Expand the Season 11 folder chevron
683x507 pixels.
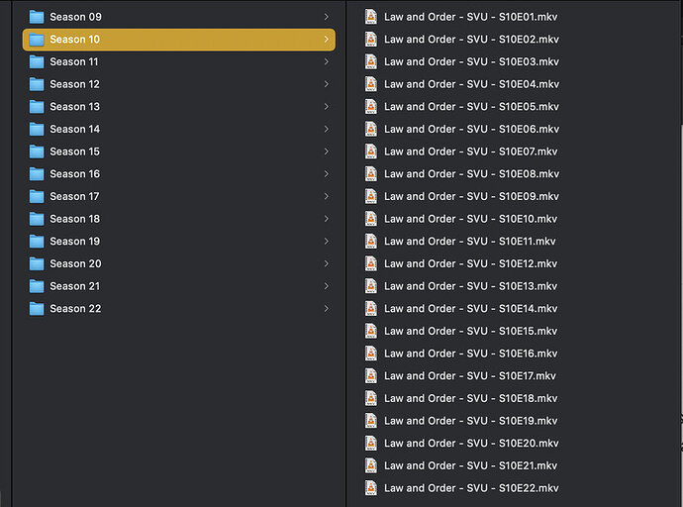point(327,61)
